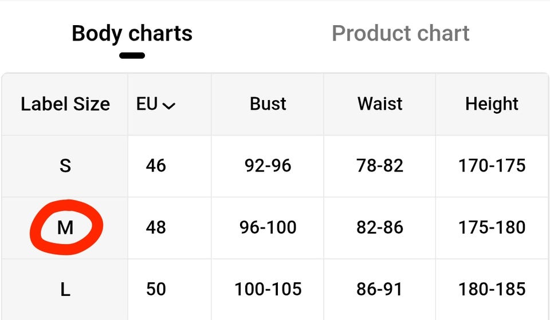The width and height of the screenshot is (550, 320).
Task: Select label size L row
Action: (x=65, y=289)
